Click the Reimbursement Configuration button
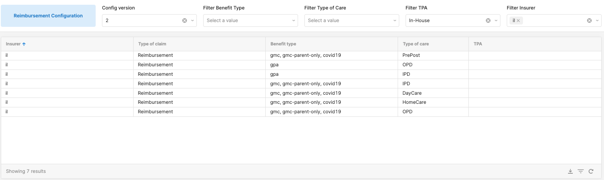 pyautogui.click(x=48, y=16)
